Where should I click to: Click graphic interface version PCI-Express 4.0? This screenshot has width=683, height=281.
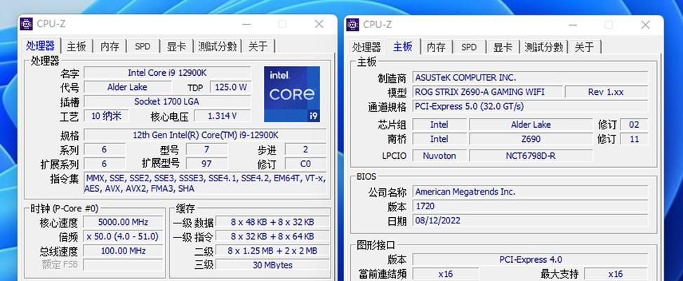click(x=530, y=260)
